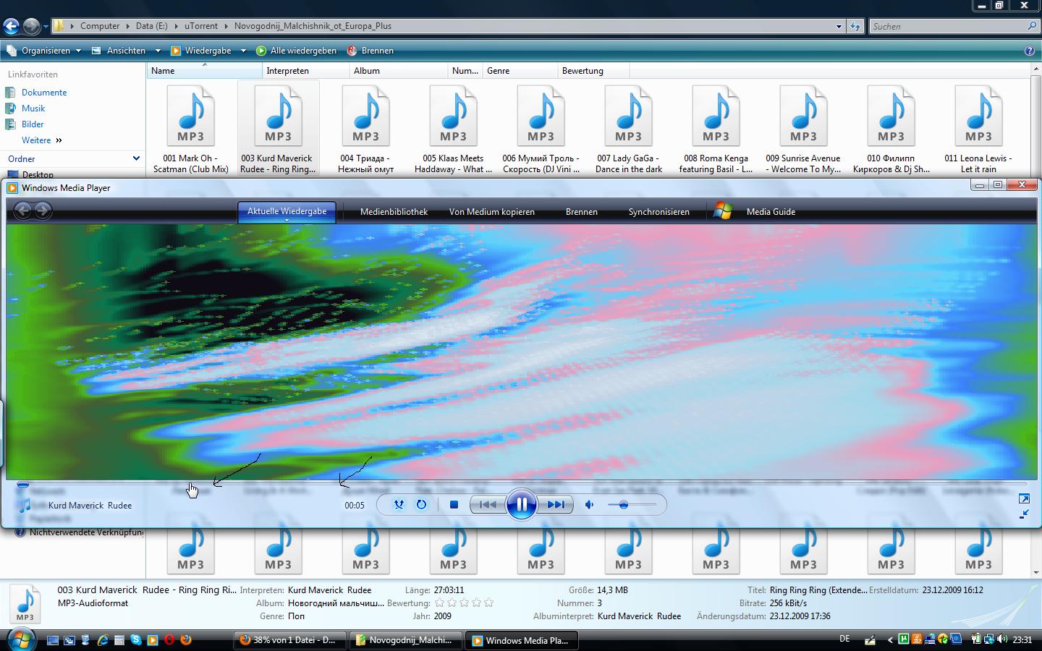Open system tray volume speaker icon

(1002, 639)
